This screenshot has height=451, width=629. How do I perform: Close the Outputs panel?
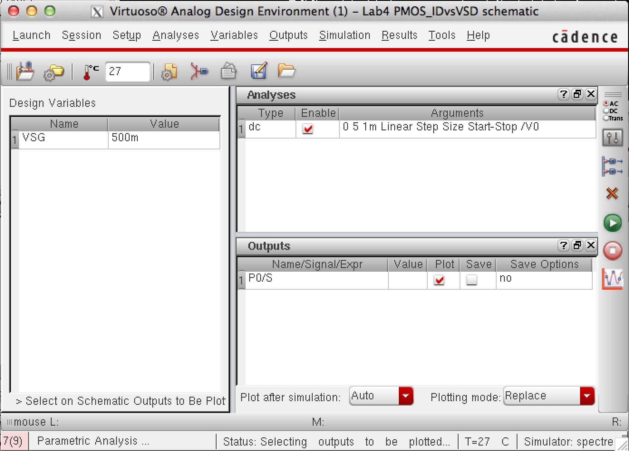[591, 245]
